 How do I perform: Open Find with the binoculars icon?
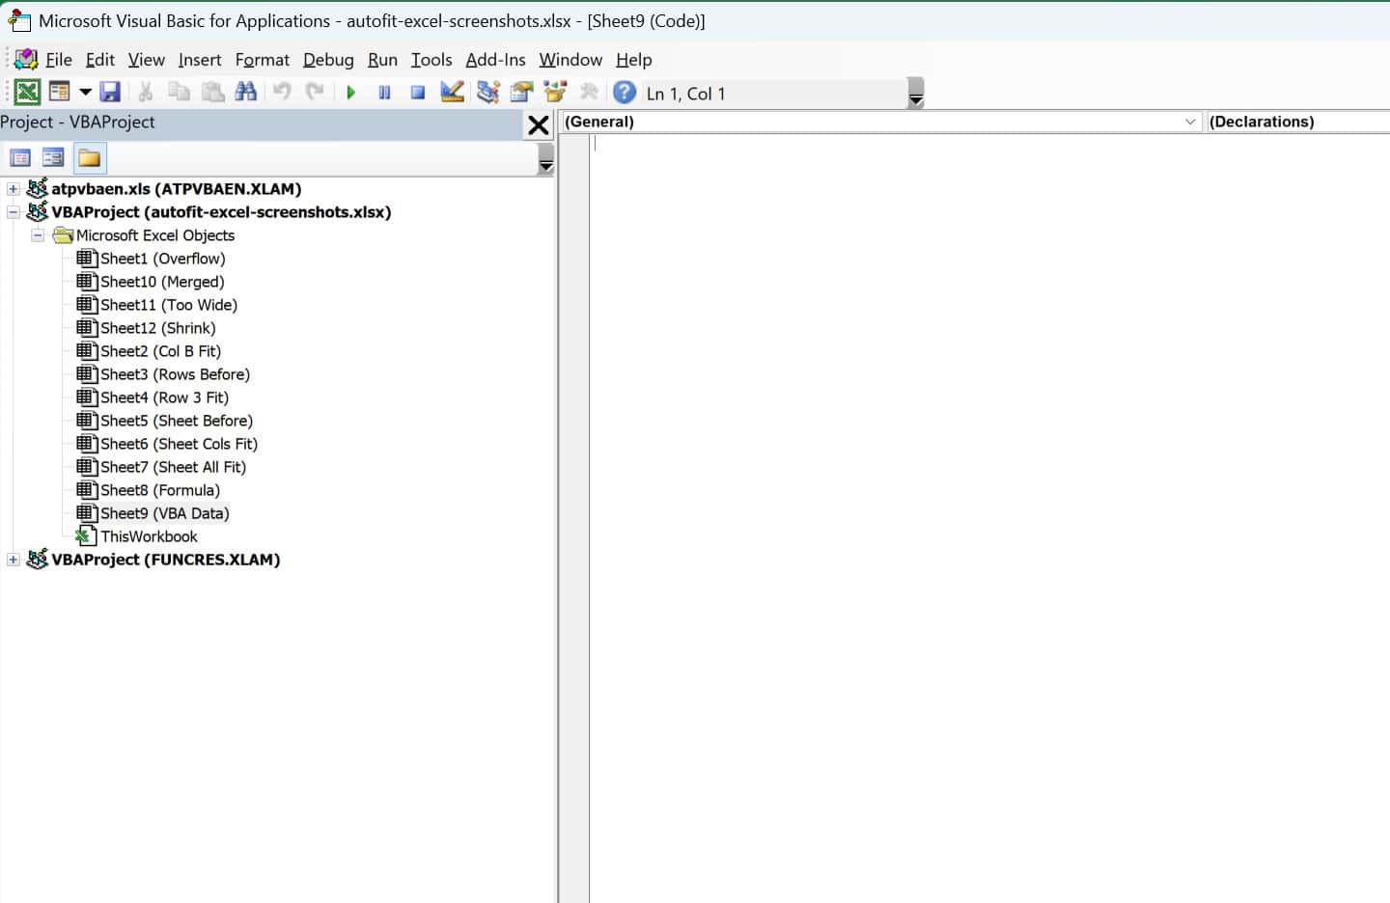[x=246, y=93]
